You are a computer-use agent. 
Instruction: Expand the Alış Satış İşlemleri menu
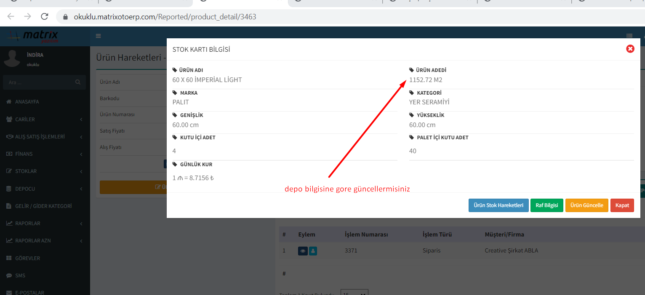pos(44,137)
